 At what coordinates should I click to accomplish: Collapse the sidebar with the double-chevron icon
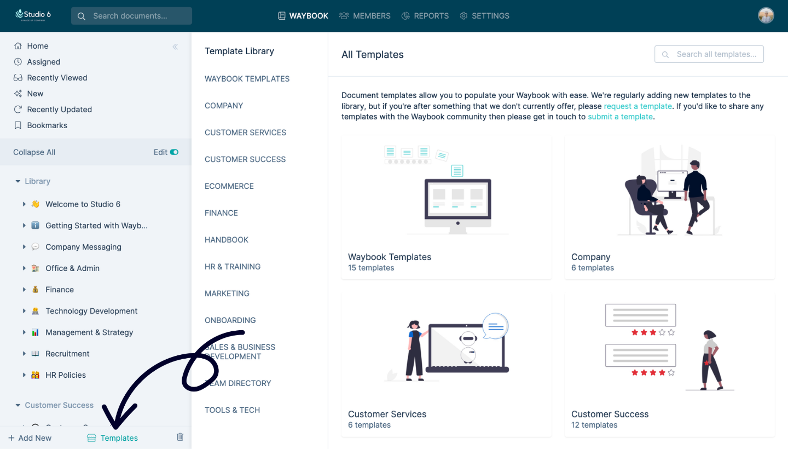[175, 47]
